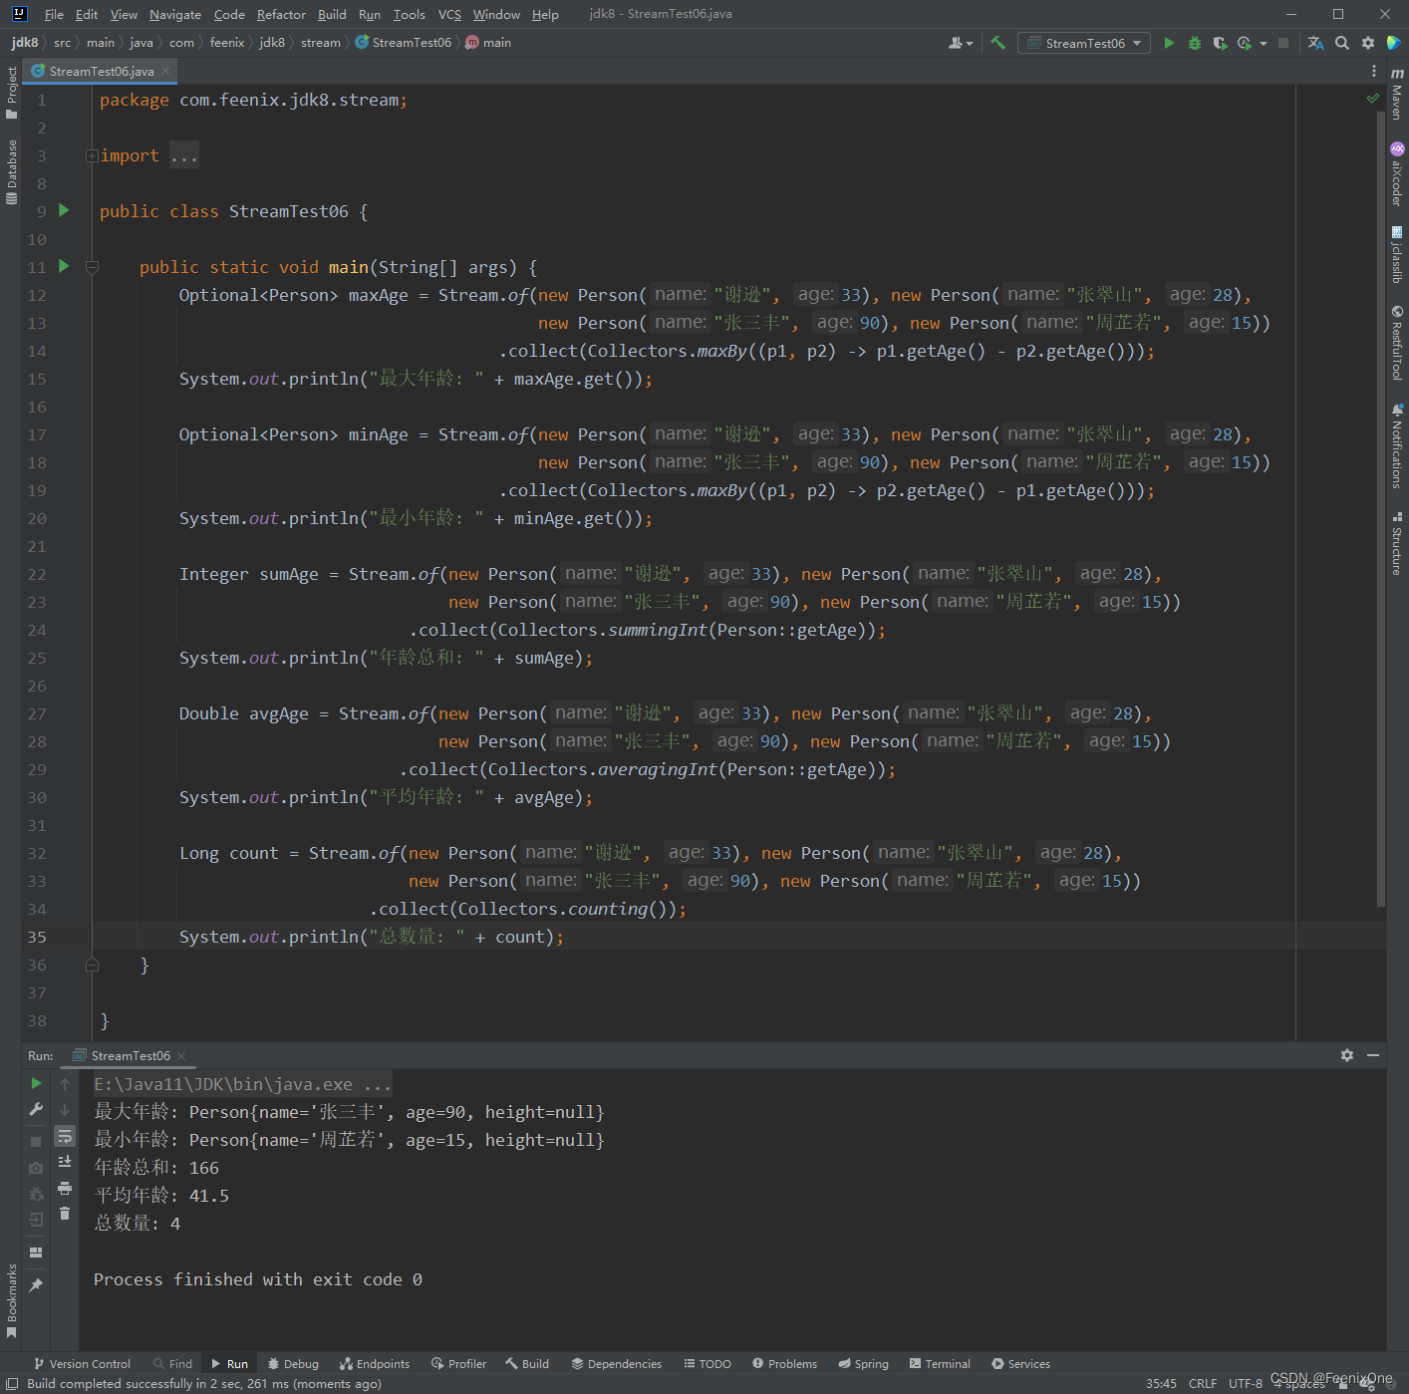The image size is (1409, 1394).
Task: Expand the collapsed import statements
Action: [x=92, y=155]
